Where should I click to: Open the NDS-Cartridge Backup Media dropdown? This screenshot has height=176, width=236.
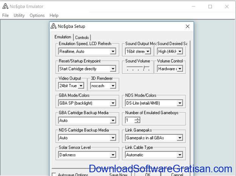coord(113,138)
